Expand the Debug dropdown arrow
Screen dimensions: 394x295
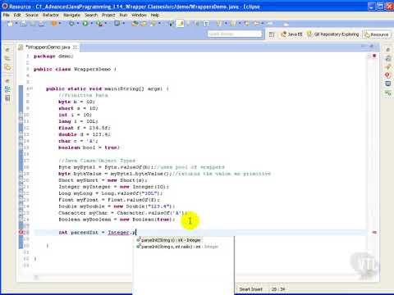pos(78,24)
